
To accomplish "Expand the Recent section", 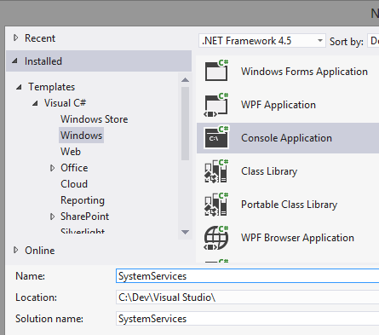I will tap(16, 38).
